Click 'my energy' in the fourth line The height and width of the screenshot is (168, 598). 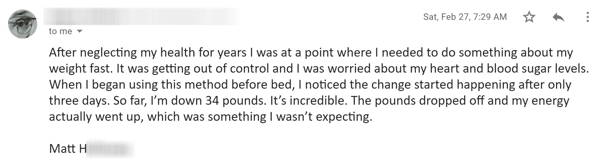(540, 101)
